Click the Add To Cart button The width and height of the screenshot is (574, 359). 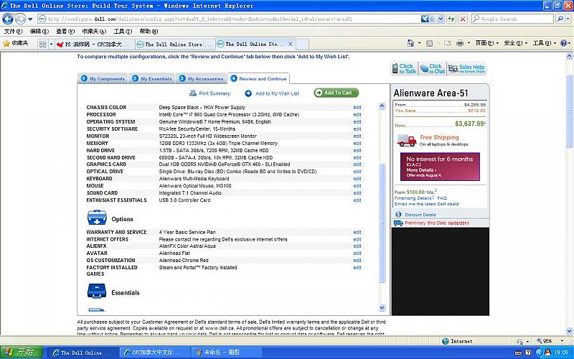coord(336,93)
